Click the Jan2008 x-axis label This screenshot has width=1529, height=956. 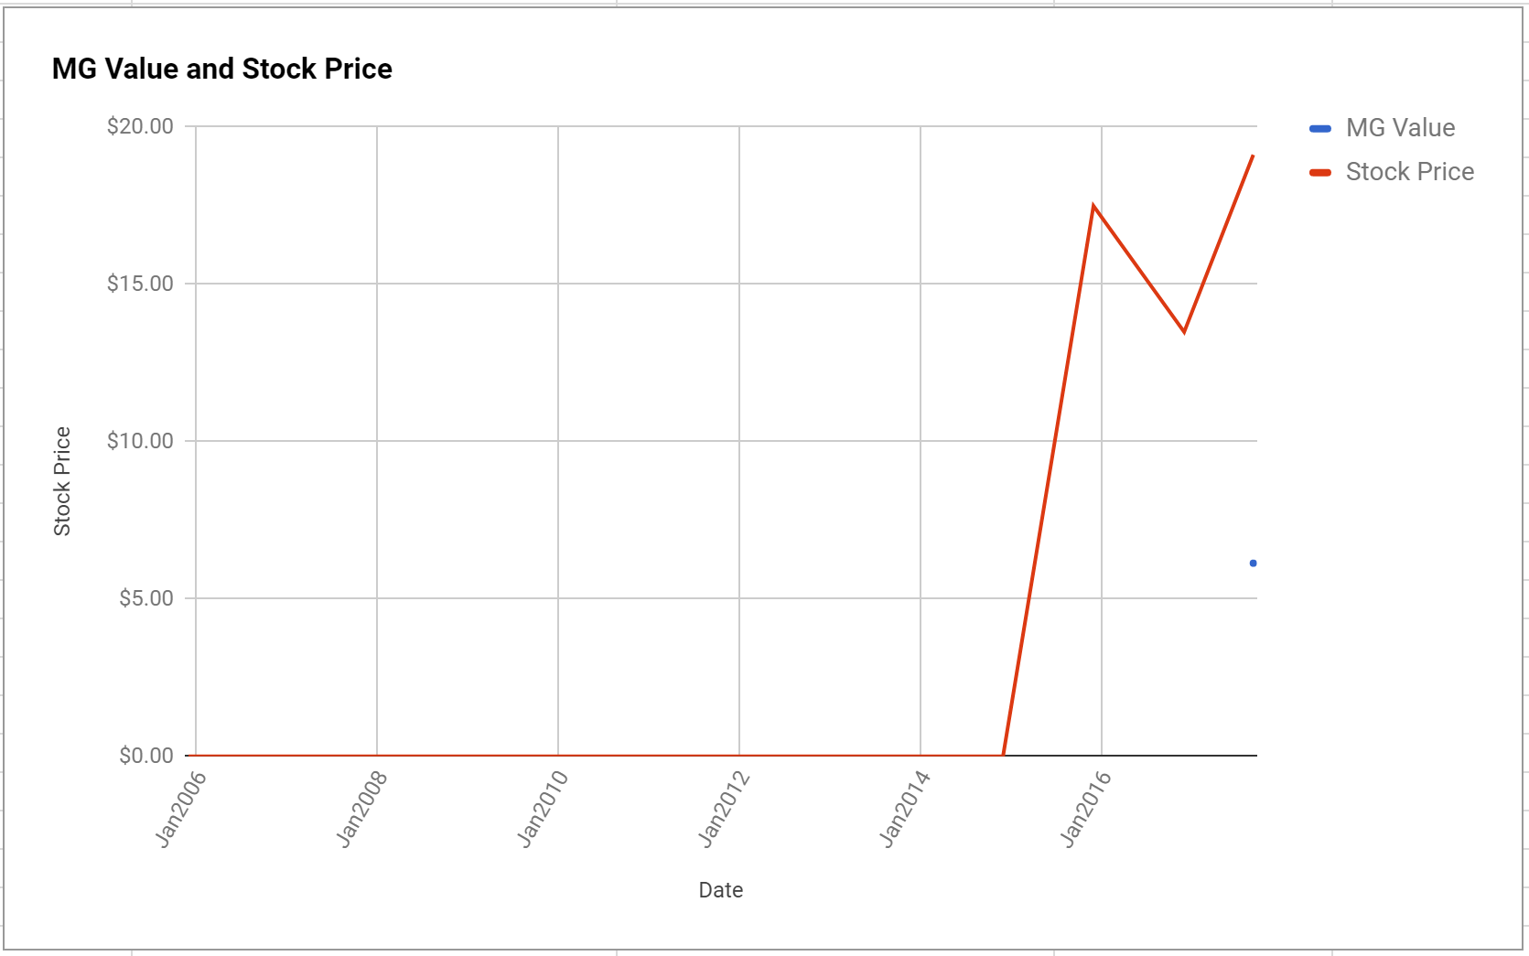(x=362, y=810)
